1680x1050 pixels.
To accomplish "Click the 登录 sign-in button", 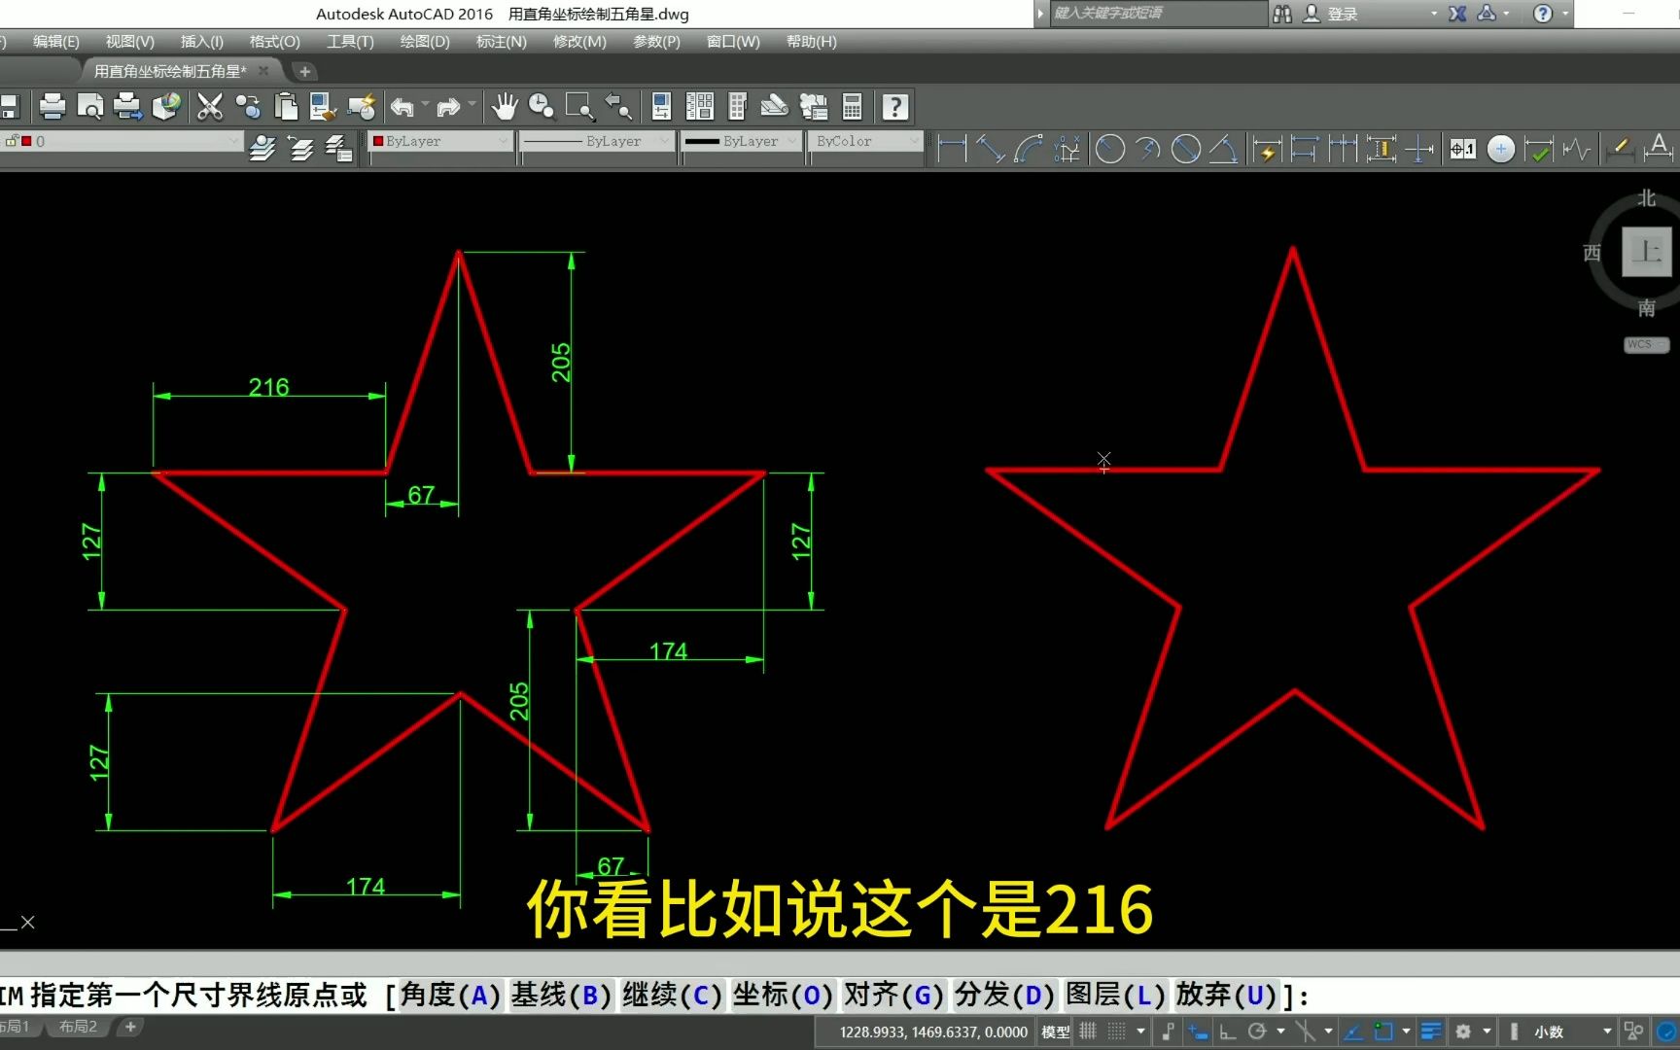I will tap(1331, 14).
